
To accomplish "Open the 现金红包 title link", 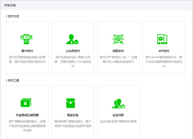I will [72, 115].
